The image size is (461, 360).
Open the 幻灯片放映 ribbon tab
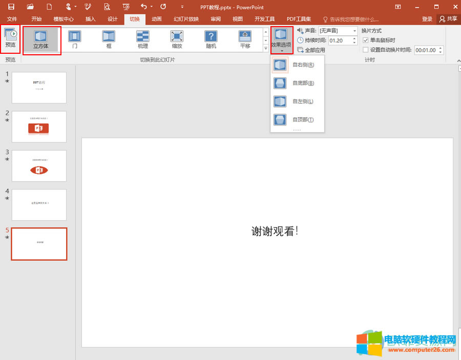point(185,19)
